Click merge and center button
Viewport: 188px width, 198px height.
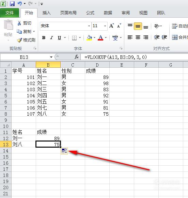pyautogui.click(x=180, y=37)
